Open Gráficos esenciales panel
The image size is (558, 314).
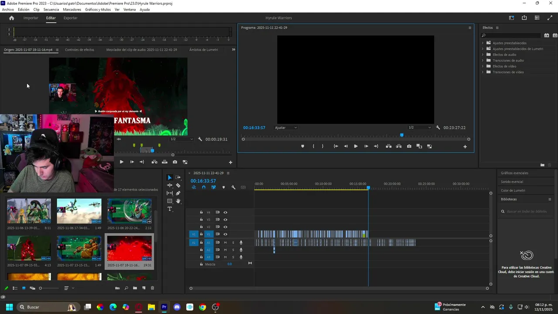(x=514, y=173)
